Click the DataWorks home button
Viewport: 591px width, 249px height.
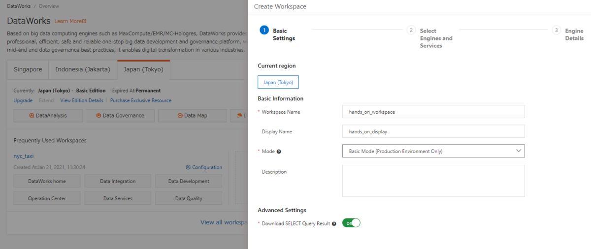[47, 181]
